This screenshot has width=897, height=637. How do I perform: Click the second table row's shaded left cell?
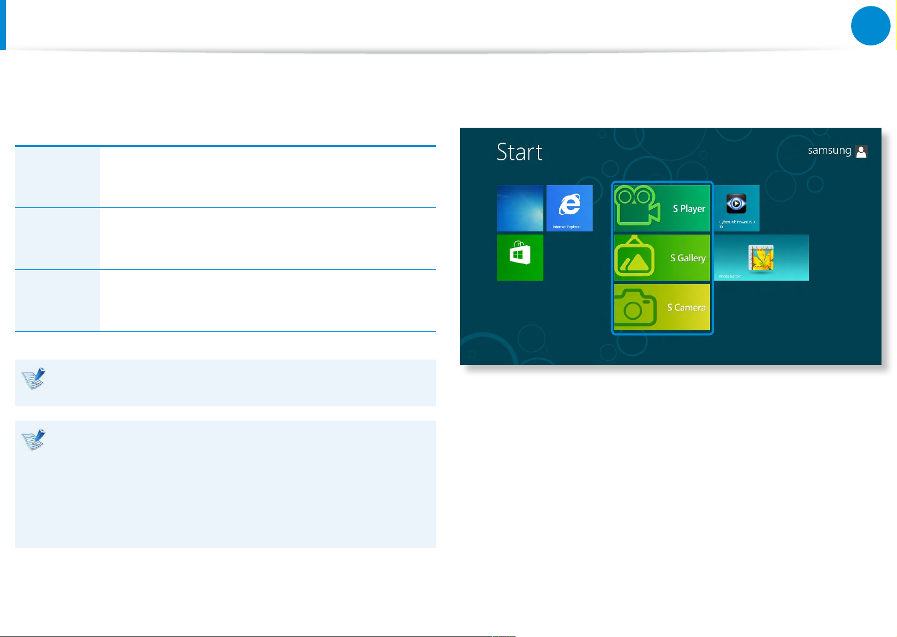click(57, 238)
